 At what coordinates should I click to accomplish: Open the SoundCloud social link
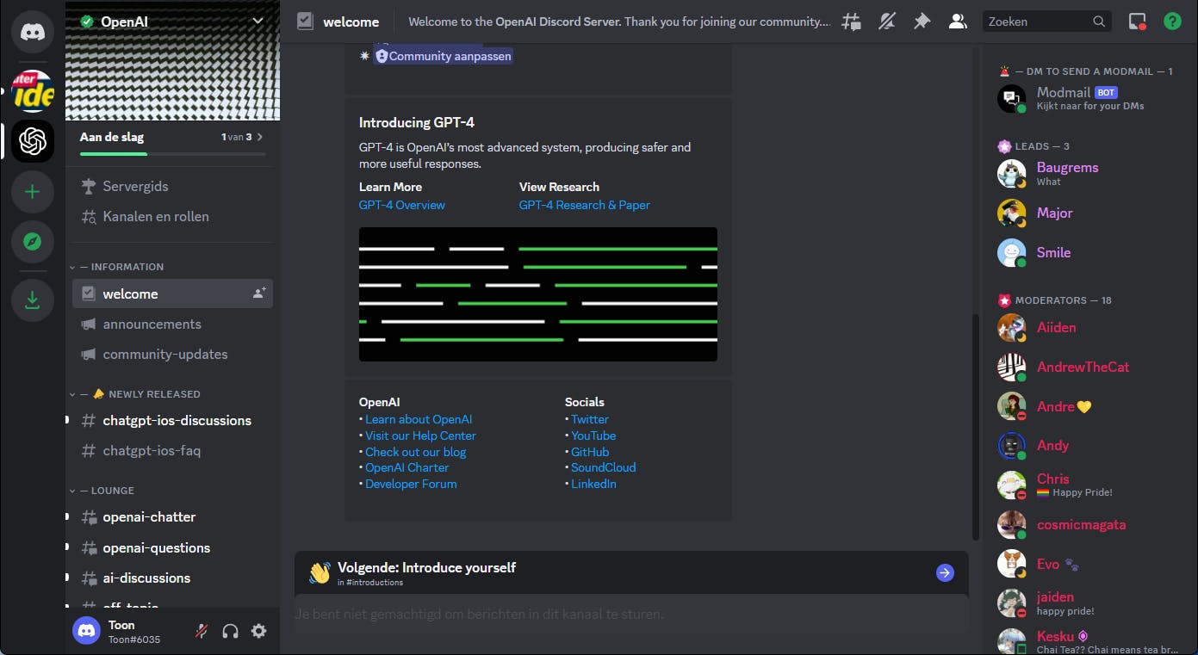[x=604, y=467]
